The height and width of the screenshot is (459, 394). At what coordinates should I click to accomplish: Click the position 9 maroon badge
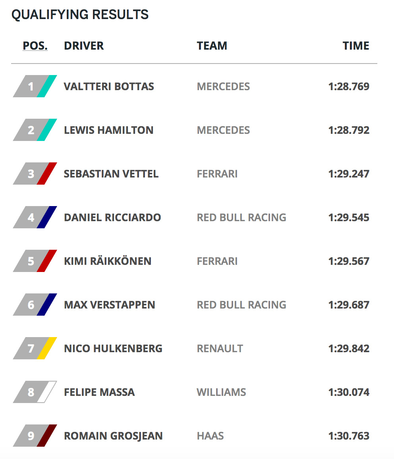(35, 436)
